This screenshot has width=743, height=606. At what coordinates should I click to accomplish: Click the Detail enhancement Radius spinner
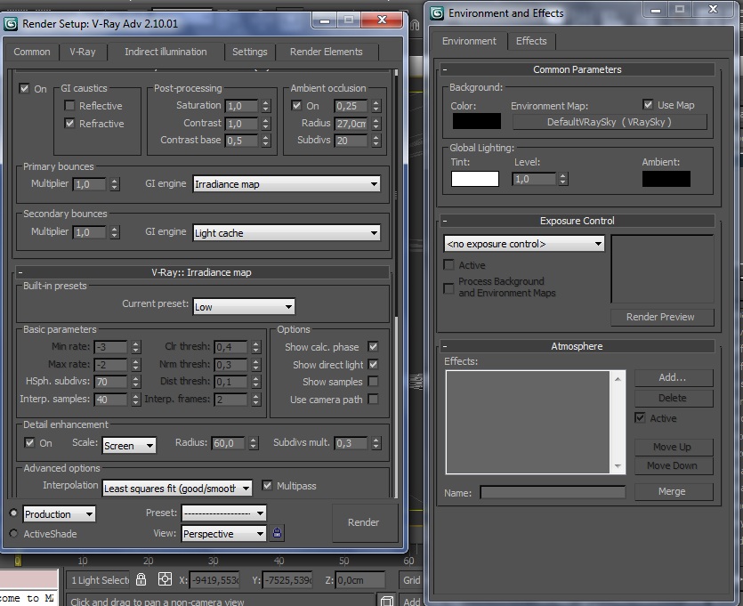pyautogui.click(x=254, y=443)
